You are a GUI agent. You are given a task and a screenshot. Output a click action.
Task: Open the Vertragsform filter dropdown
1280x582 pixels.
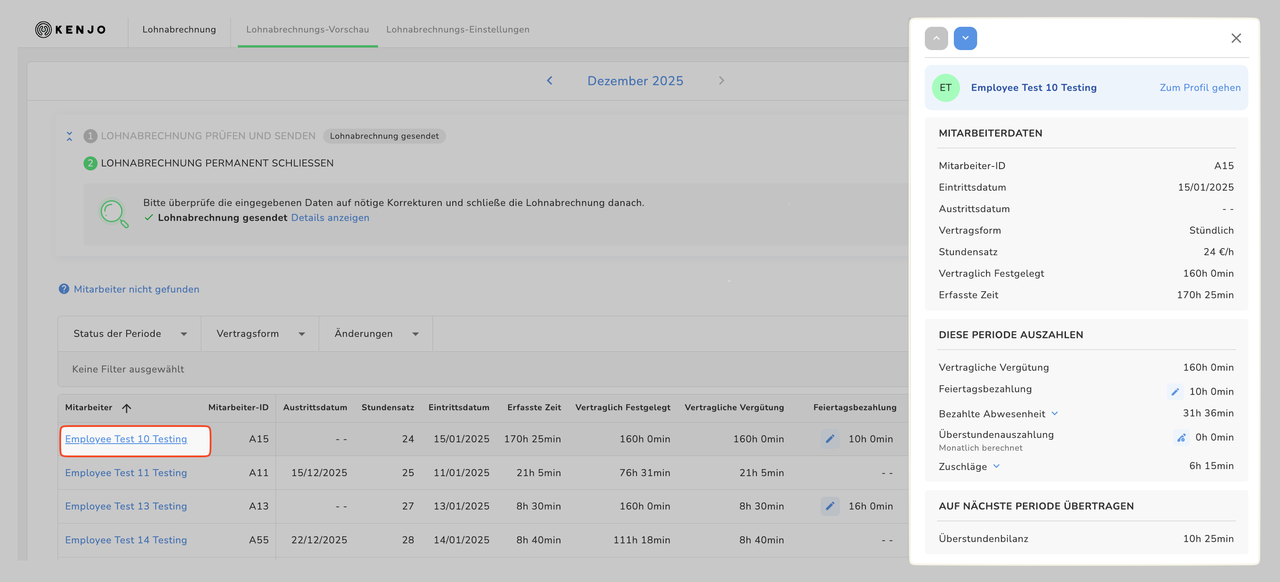coord(260,334)
